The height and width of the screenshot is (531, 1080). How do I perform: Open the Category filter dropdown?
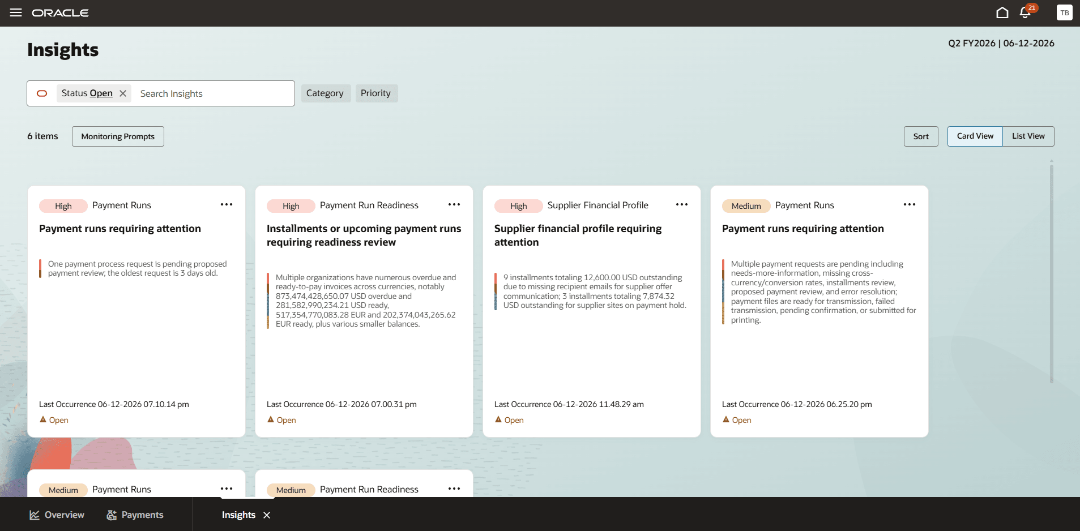click(x=325, y=93)
